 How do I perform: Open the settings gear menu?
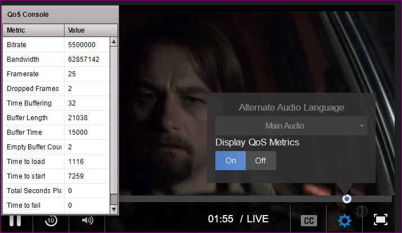click(x=344, y=221)
